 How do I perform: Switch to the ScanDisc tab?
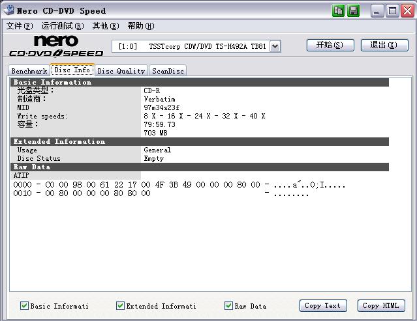(168, 71)
